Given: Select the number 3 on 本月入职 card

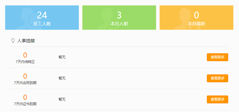Looking at the screenshot, I should (x=119, y=15).
